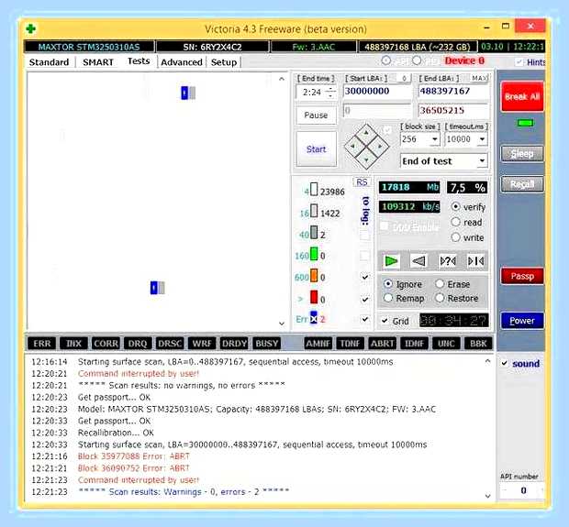Viewport: 569px width, 527px height.
Task: Open the Advanced tab
Action: (182, 62)
